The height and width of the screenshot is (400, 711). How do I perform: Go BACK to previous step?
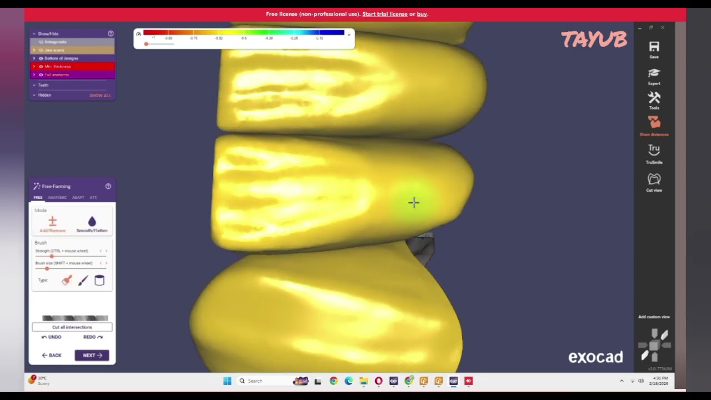click(52, 356)
